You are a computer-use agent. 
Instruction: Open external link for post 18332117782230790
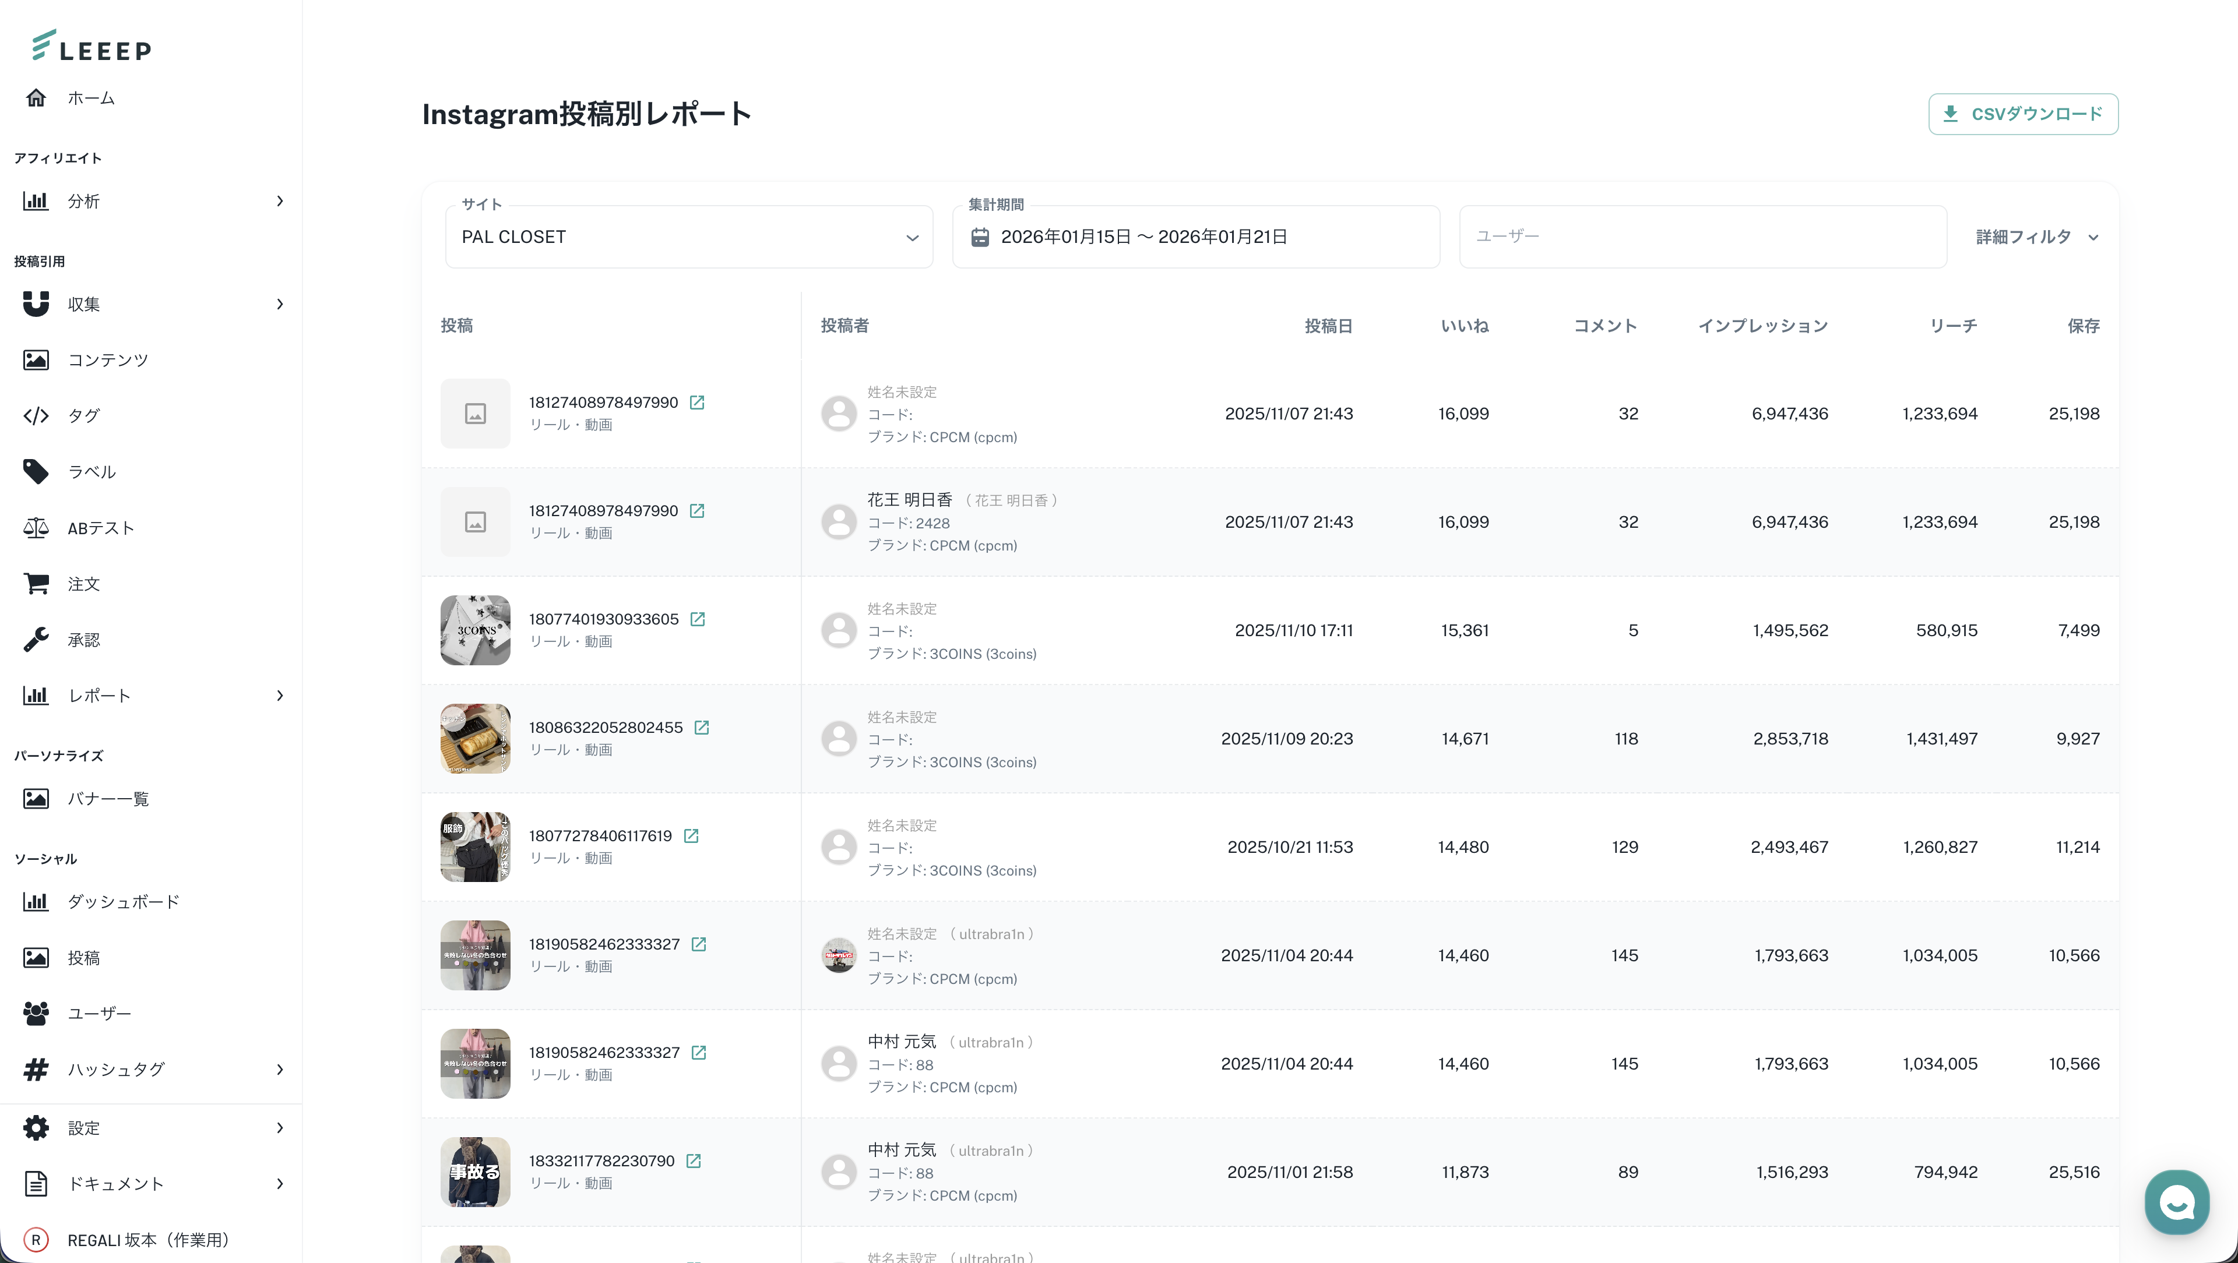click(x=694, y=1162)
